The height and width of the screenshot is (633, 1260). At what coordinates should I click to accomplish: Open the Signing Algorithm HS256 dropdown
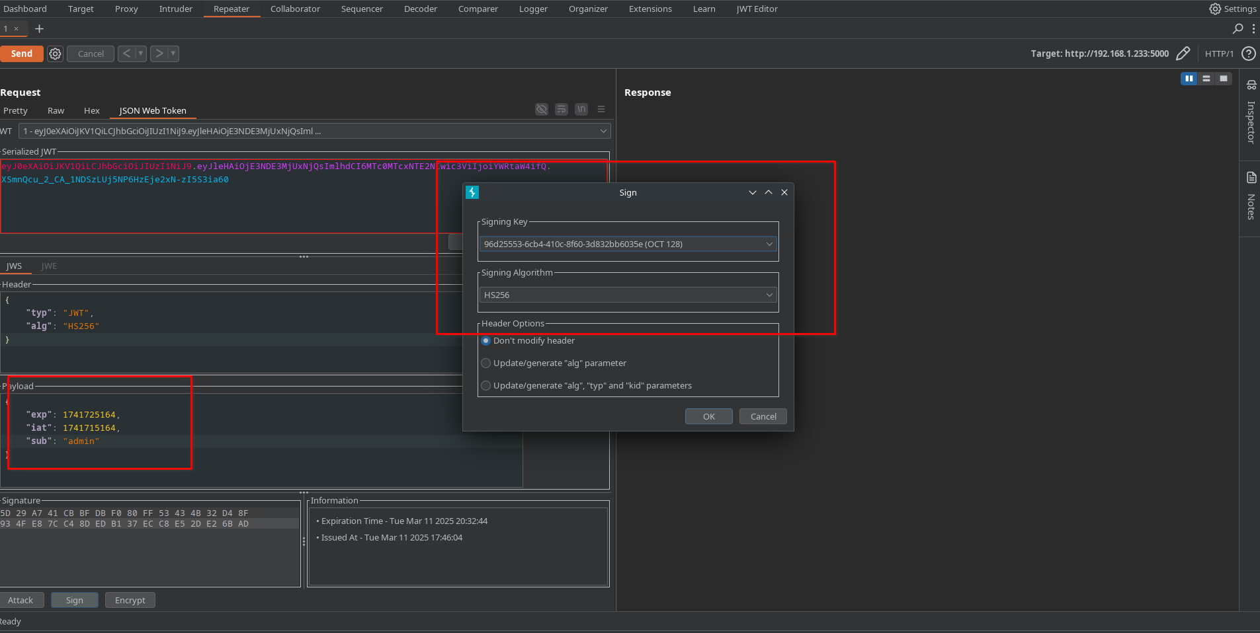627,295
